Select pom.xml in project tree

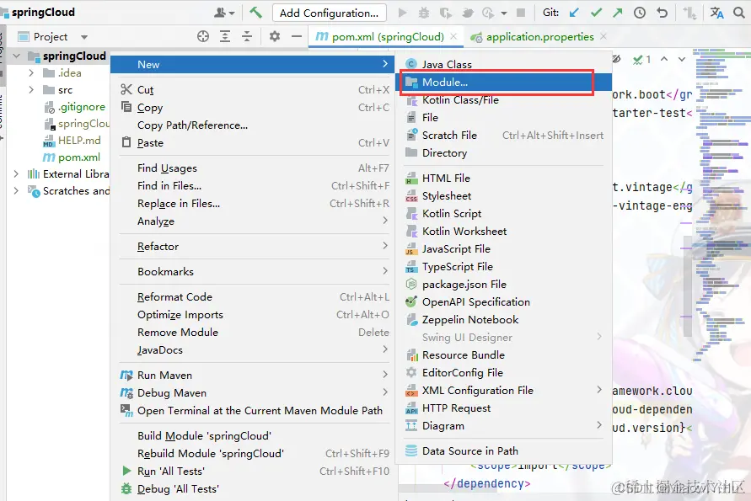(x=72, y=157)
